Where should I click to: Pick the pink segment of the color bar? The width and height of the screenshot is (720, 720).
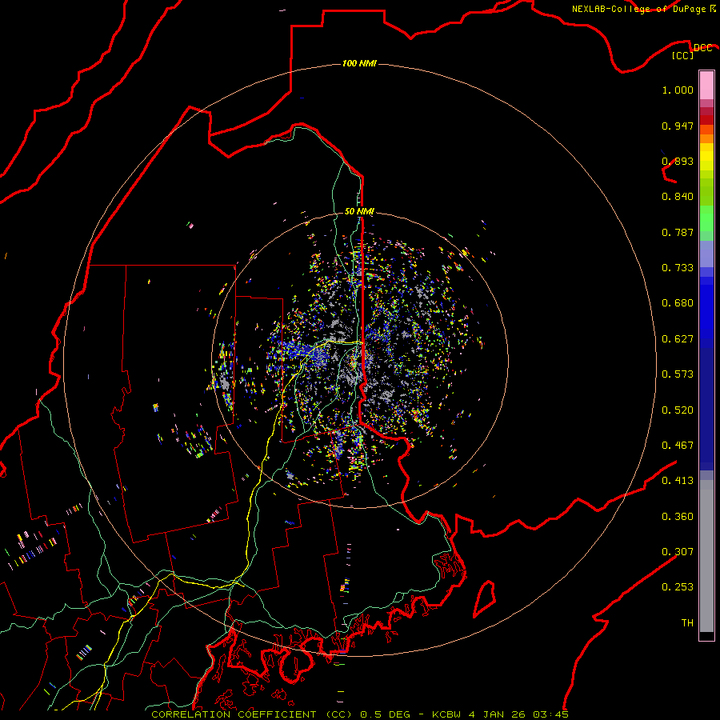[706, 86]
